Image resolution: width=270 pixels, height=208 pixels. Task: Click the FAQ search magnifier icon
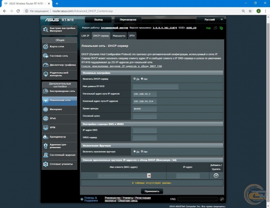click(222, 199)
